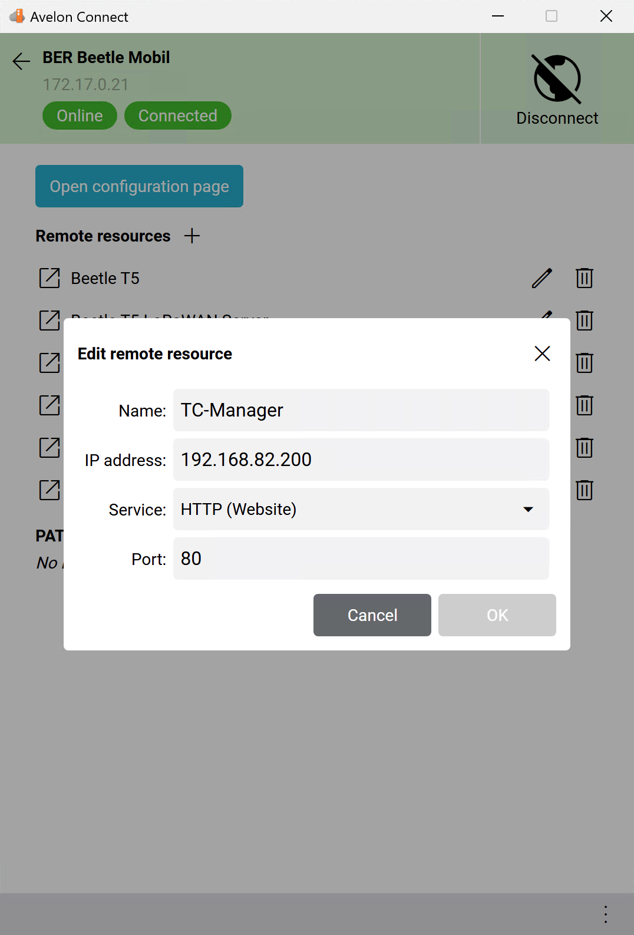Open the third remote resource link icon
Image resolution: width=634 pixels, height=935 pixels.
coord(49,363)
